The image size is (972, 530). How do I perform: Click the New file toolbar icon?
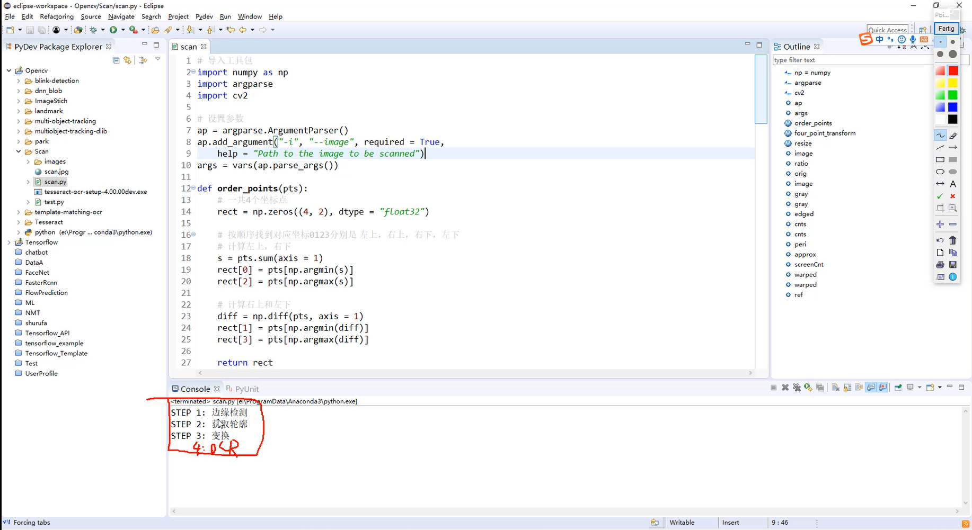(10, 30)
